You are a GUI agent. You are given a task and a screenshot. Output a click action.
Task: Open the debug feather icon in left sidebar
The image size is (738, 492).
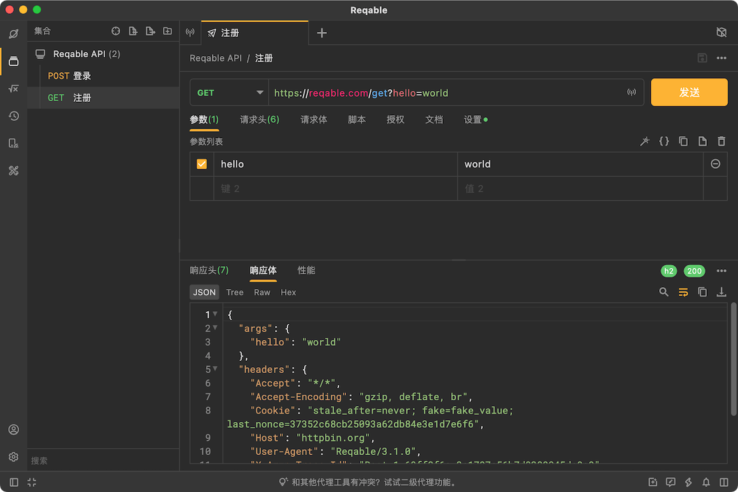click(13, 34)
